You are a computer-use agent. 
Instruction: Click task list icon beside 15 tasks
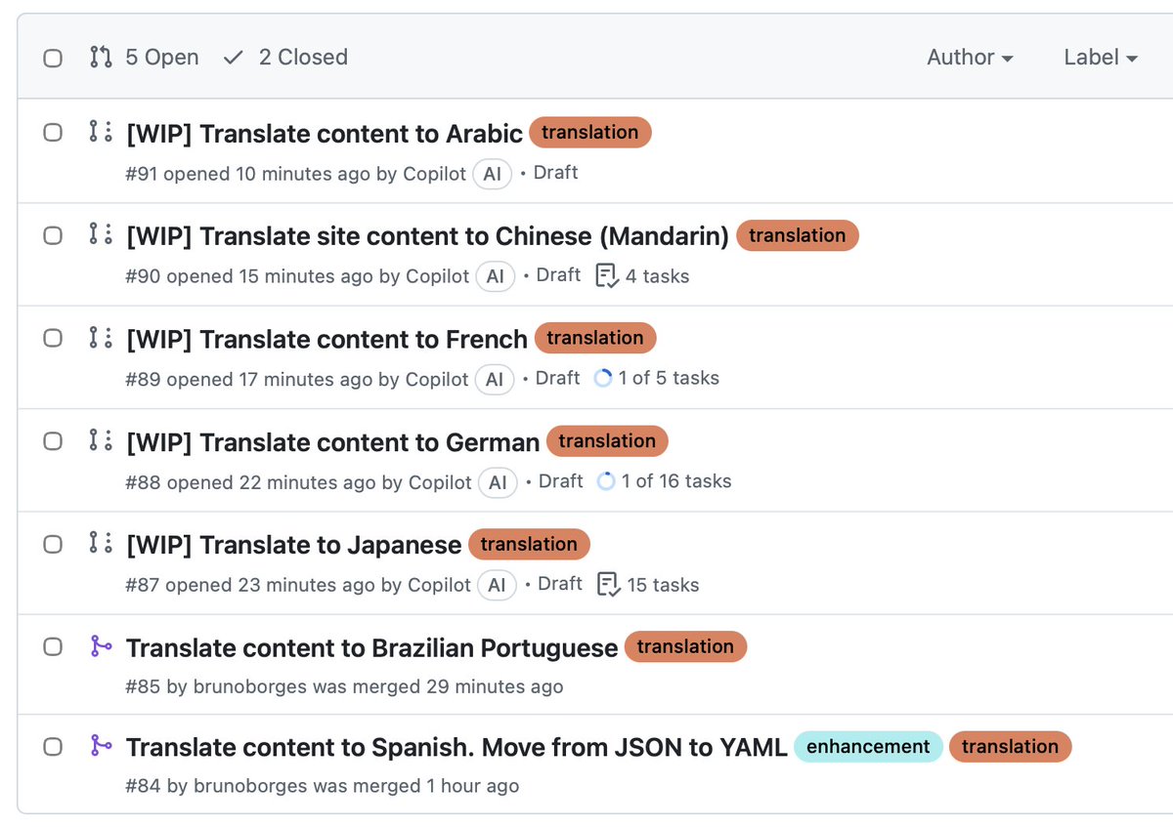click(609, 585)
